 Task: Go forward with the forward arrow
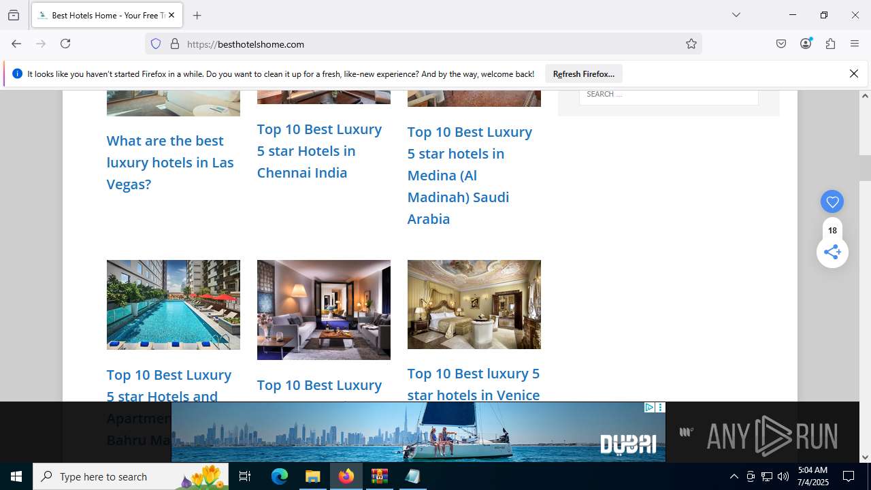[x=41, y=44]
